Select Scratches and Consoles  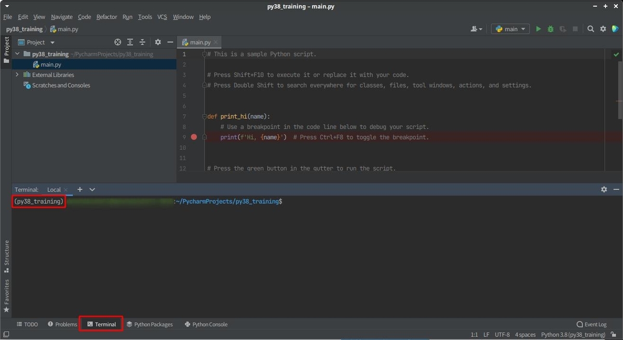coord(61,86)
